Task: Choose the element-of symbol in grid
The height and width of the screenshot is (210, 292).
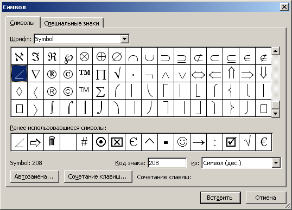Action: click(247, 56)
